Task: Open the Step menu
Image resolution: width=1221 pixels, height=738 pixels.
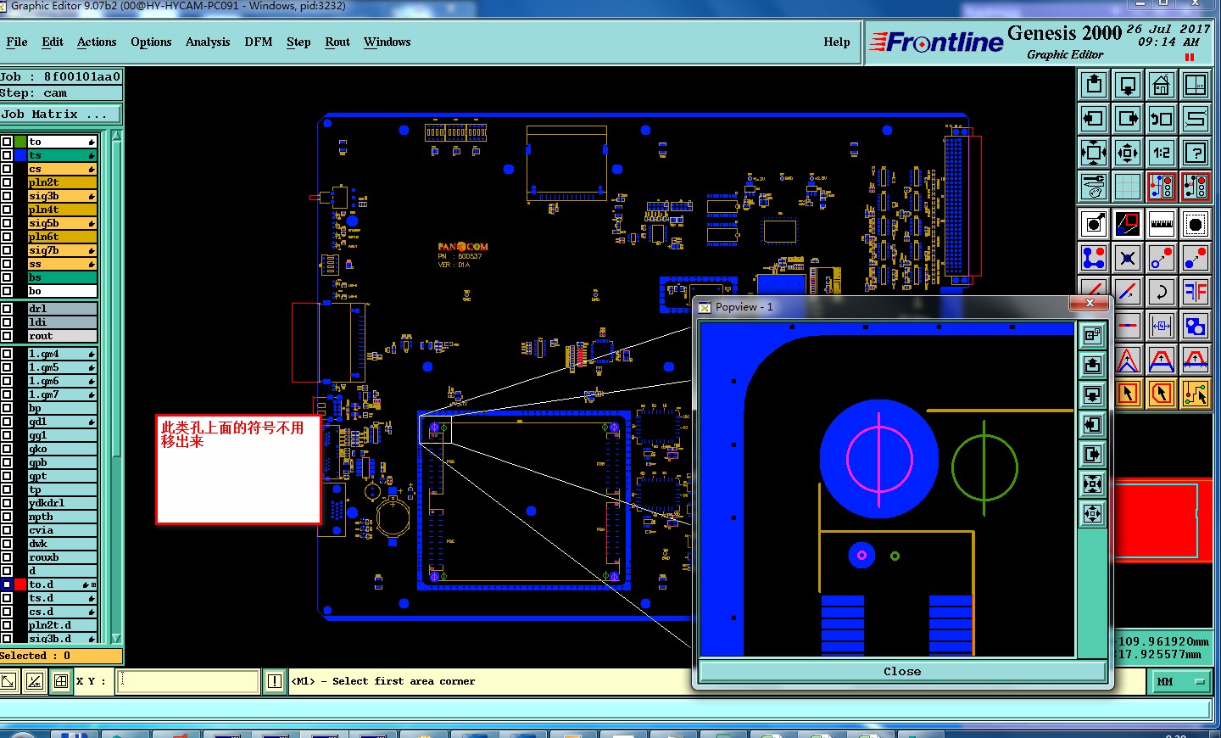Action: point(298,42)
